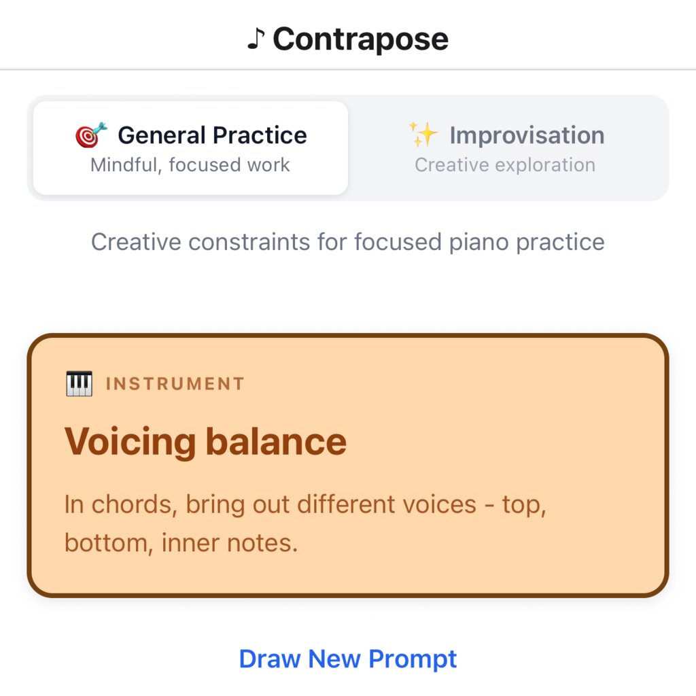
Task: Click the "Mindful, focused work" subtitle
Action: click(190, 165)
